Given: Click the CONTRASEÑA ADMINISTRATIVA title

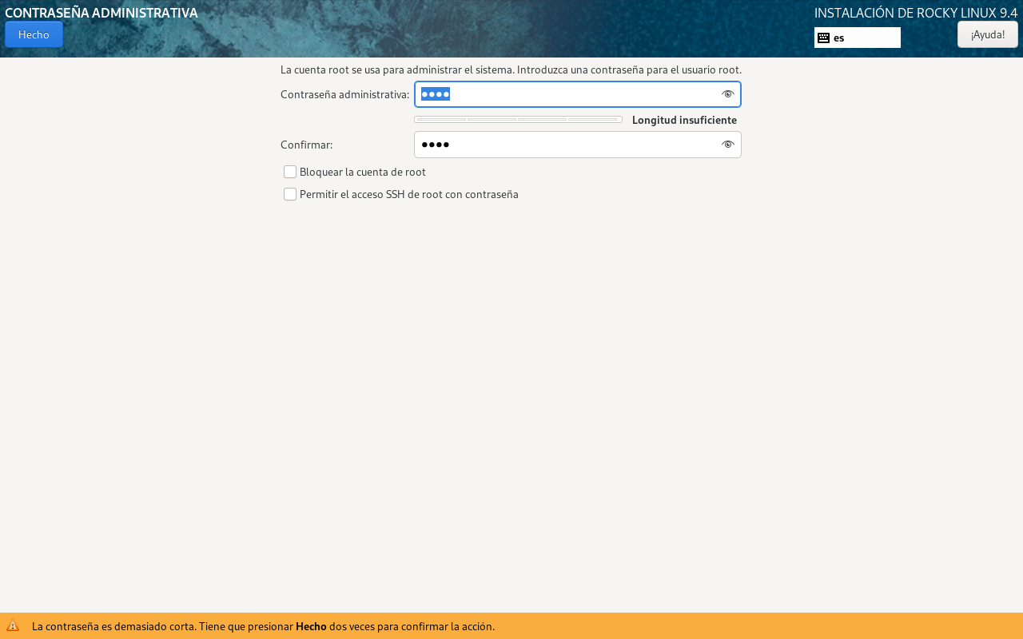Looking at the screenshot, I should click(x=102, y=13).
